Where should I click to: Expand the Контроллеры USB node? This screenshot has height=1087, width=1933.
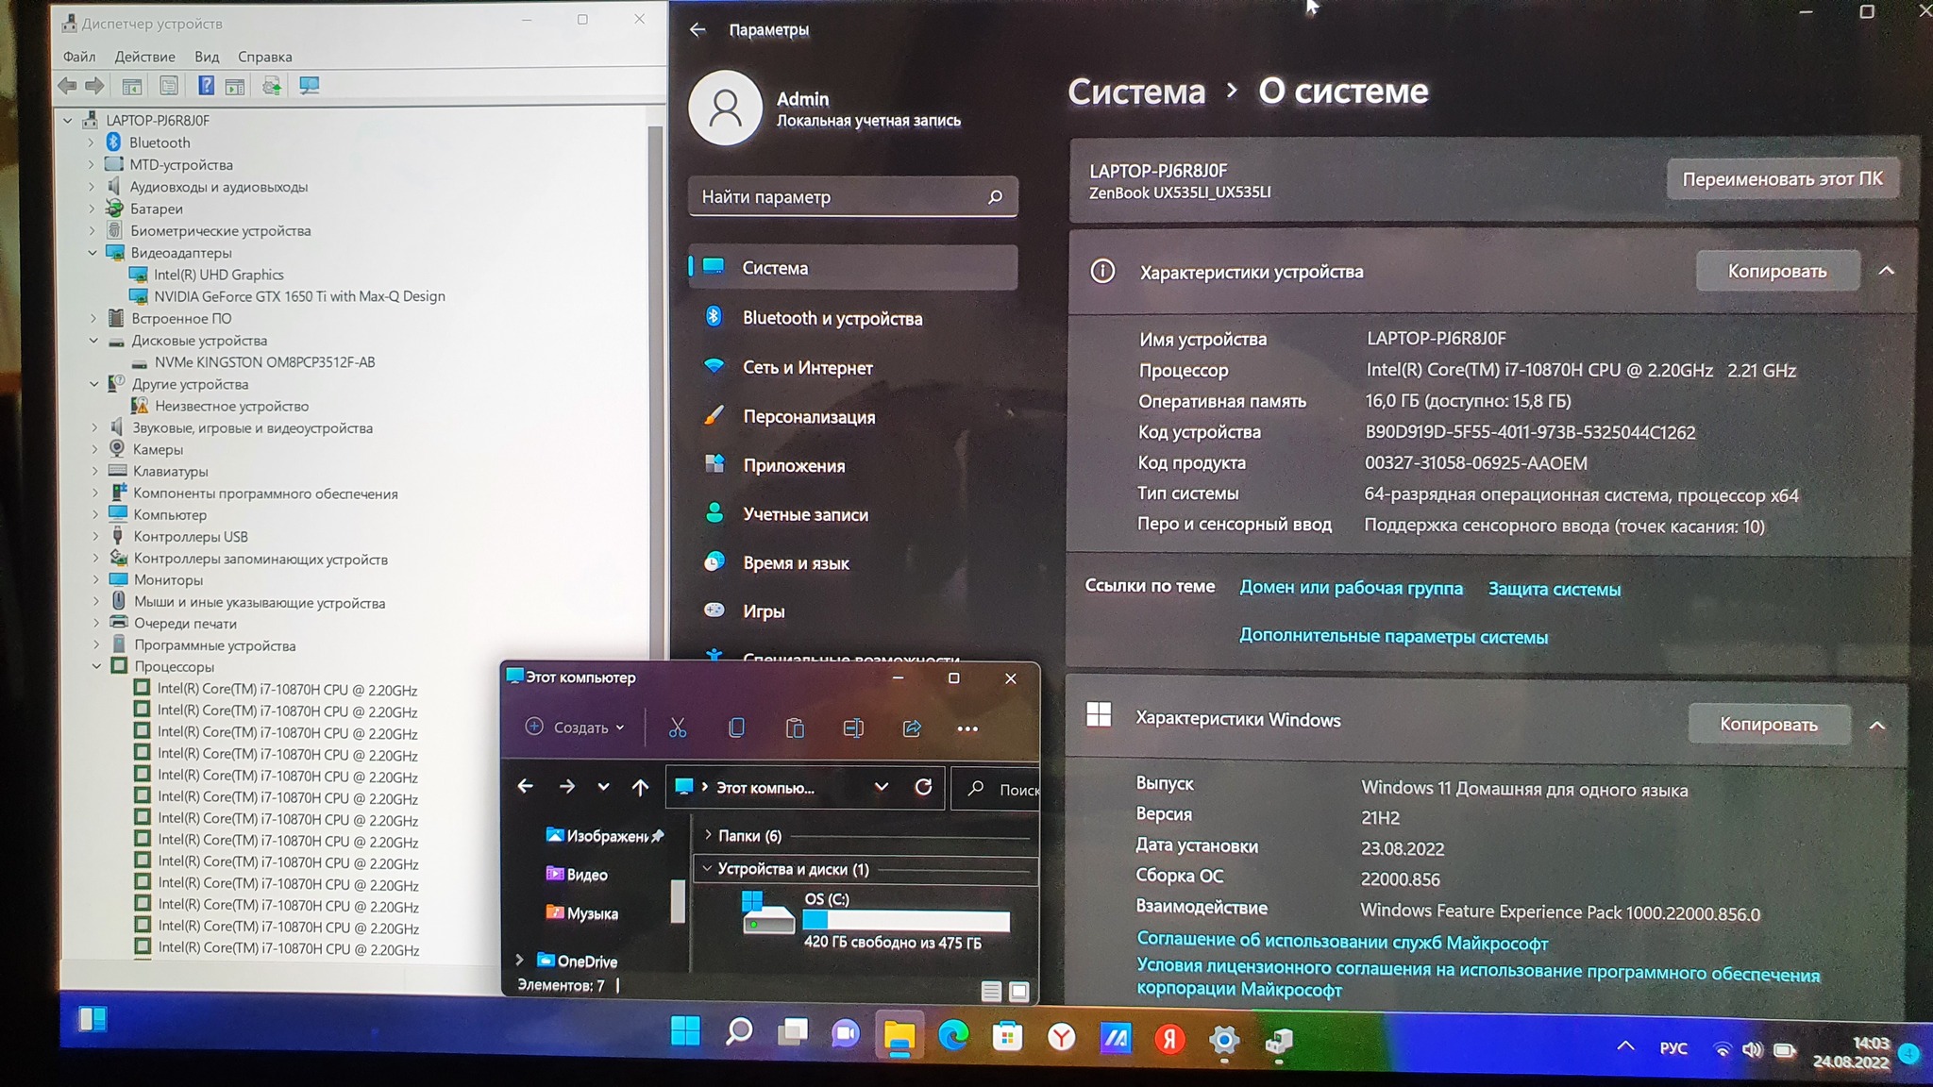click(95, 537)
